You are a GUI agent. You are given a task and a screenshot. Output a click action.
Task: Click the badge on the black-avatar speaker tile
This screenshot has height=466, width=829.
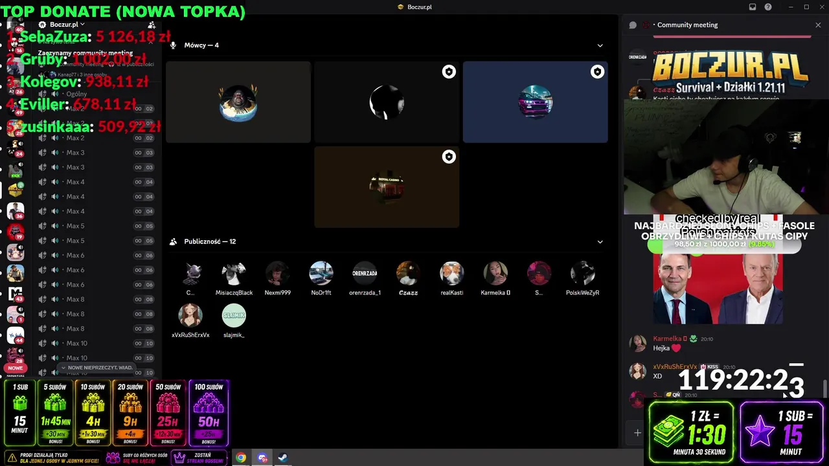click(x=449, y=72)
